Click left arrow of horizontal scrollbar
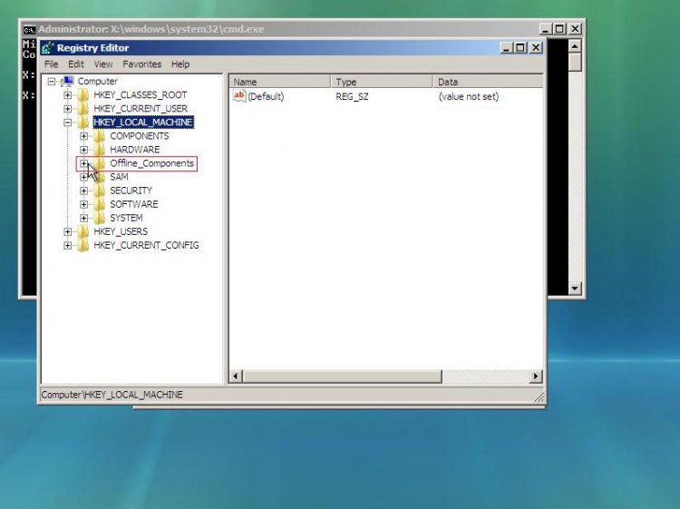 [x=236, y=377]
